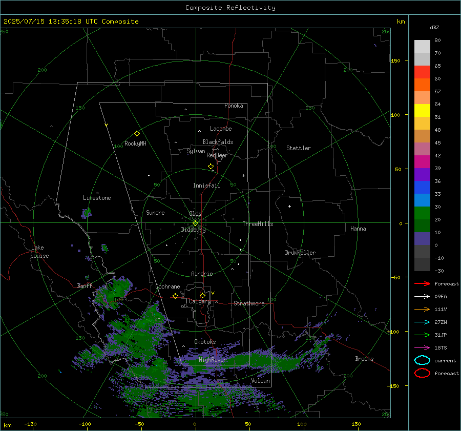Click the white 09EA arrow in legend
The image size is (461, 431).
422,297
